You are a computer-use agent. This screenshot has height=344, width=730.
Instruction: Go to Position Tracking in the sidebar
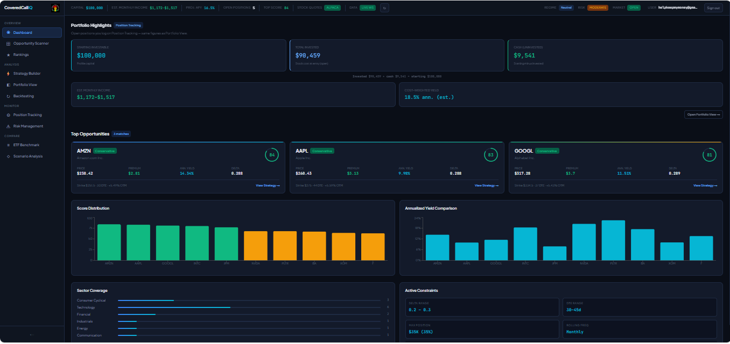(27, 115)
